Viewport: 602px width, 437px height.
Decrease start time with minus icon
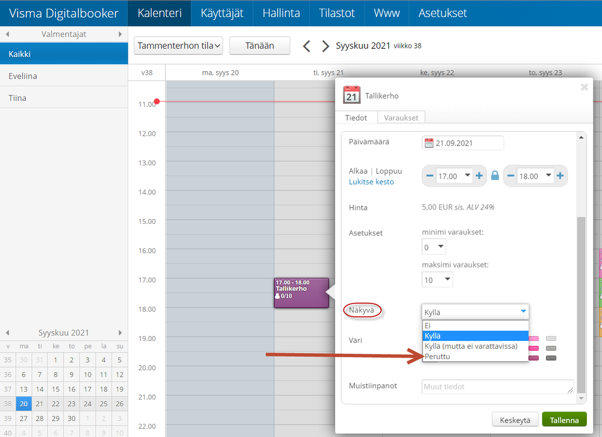(430, 176)
